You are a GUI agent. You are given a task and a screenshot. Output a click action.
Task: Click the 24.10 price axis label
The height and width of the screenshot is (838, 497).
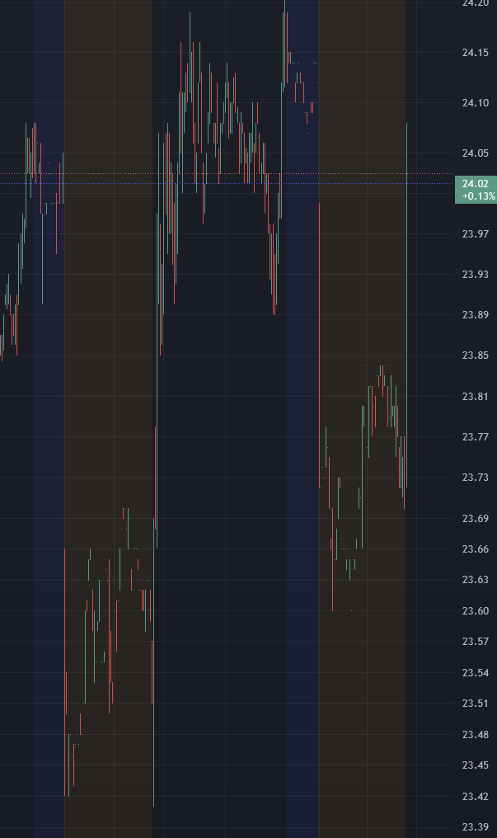[475, 103]
